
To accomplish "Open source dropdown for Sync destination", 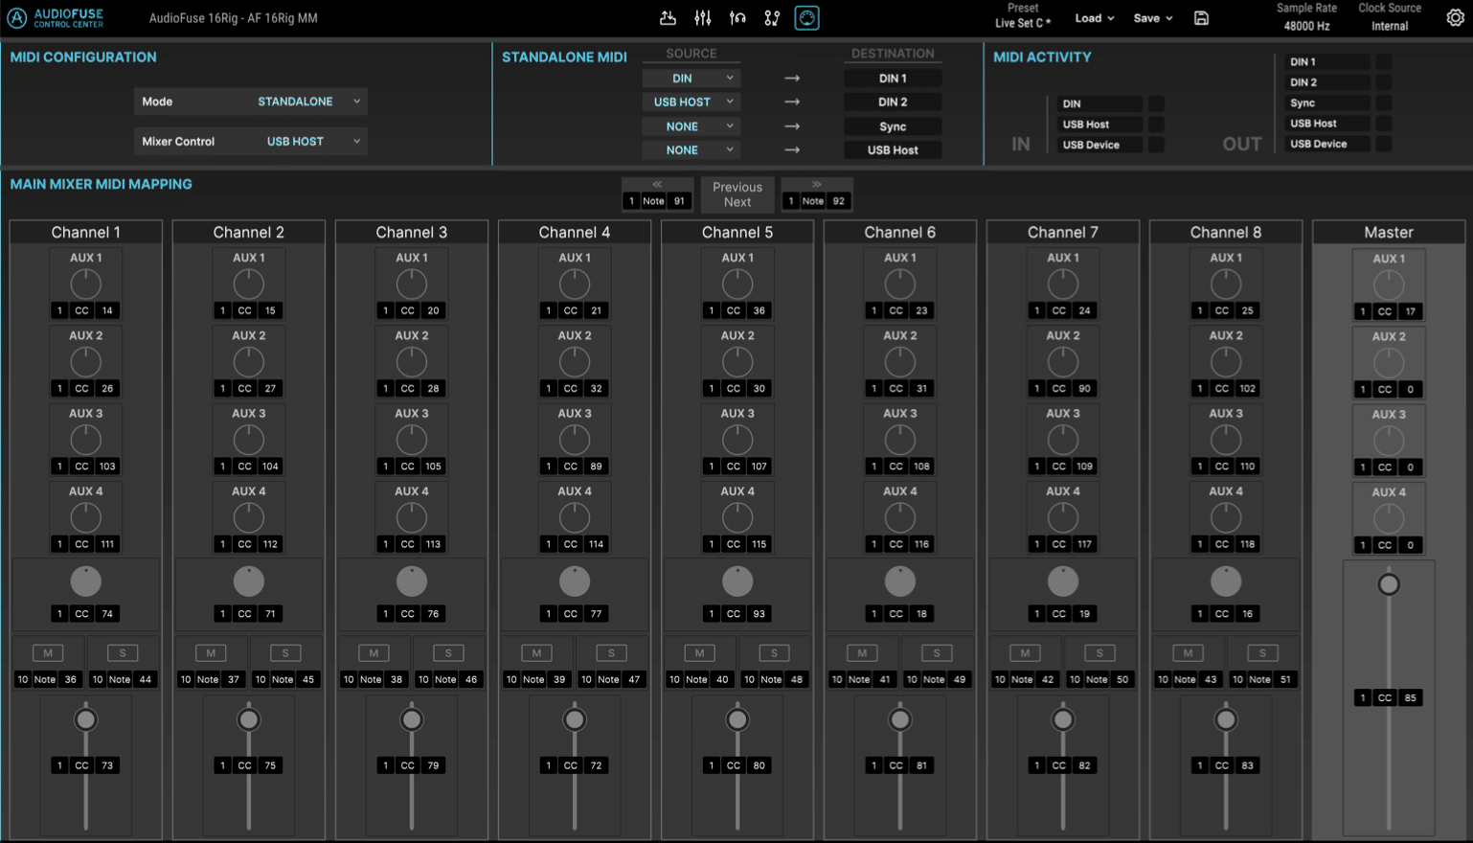I will (691, 126).
